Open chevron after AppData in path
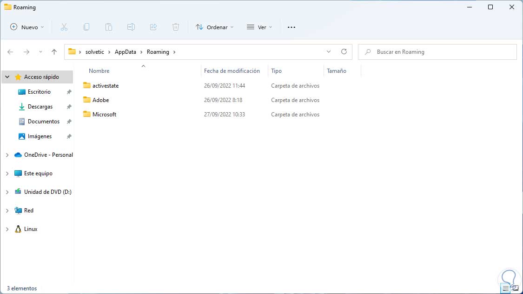The image size is (523, 294). coord(141,52)
